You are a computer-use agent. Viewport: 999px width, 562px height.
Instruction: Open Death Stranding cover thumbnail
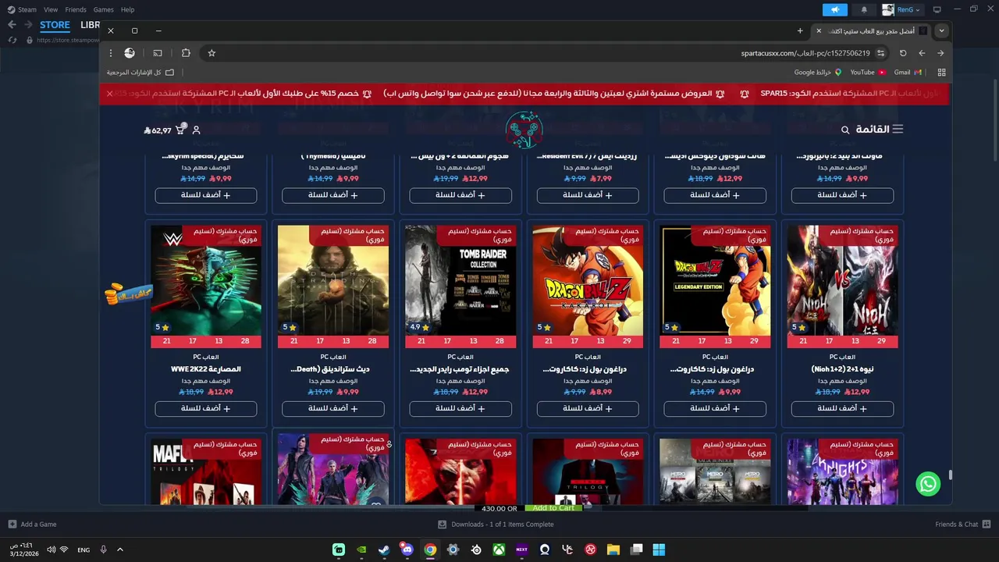(333, 281)
